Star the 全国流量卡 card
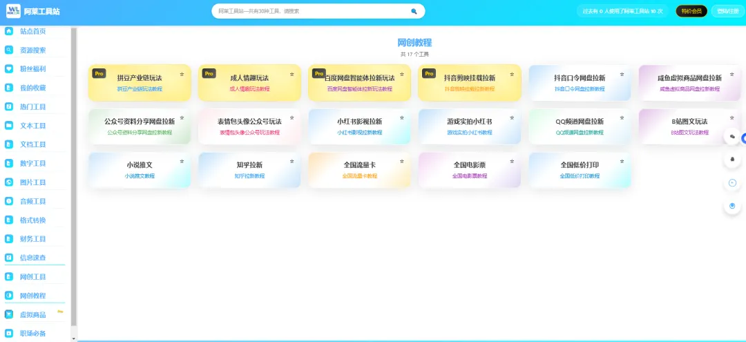The height and width of the screenshot is (342, 746). 401,162
